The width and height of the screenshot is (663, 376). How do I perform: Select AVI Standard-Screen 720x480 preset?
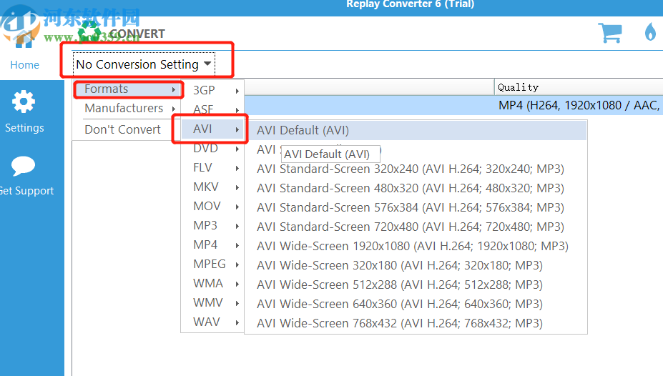(x=416, y=227)
